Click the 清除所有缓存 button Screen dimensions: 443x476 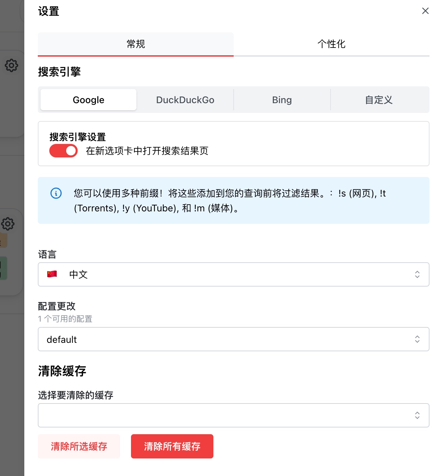(172, 446)
